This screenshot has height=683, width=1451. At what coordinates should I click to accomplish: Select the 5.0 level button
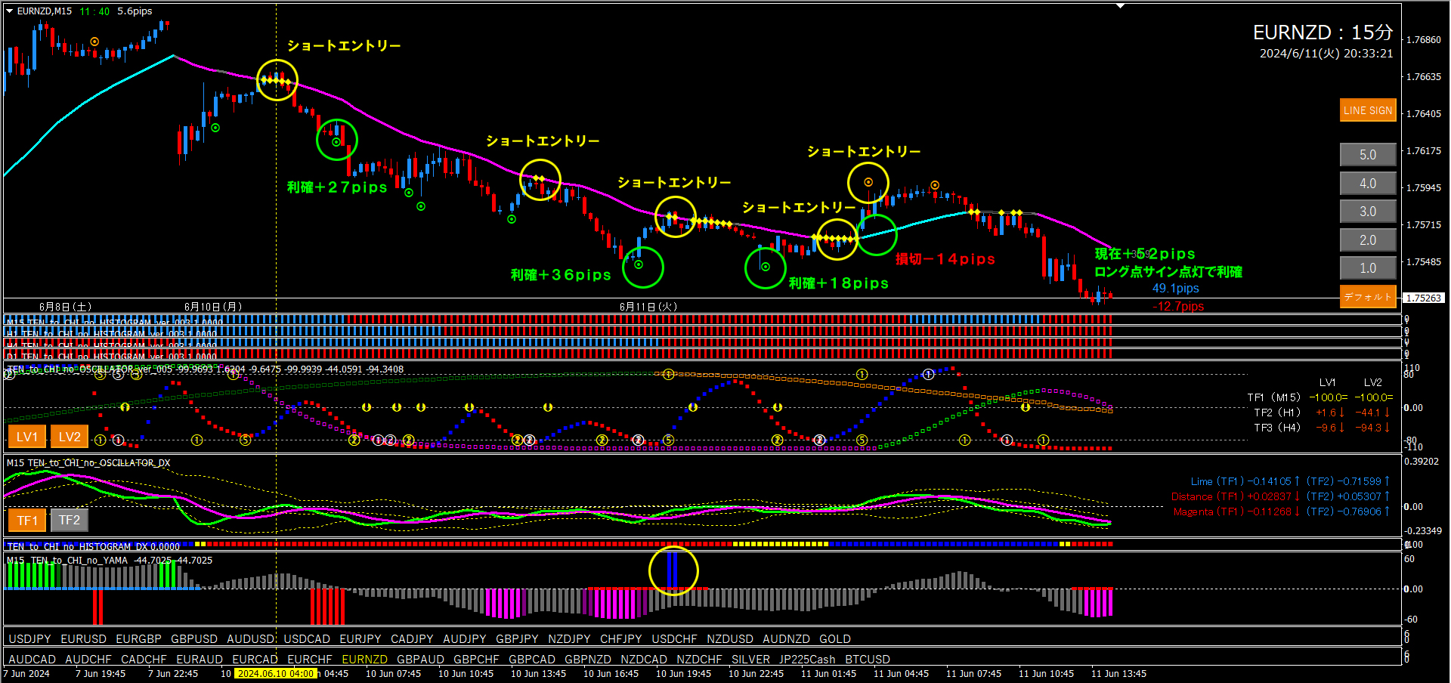click(x=1368, y=155)
